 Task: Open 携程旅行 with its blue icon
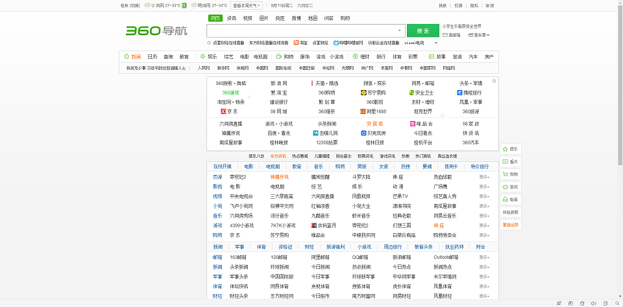click(x=469, y=93)
